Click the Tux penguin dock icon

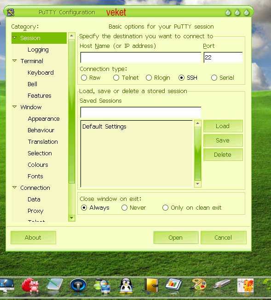tap(126, 286)
